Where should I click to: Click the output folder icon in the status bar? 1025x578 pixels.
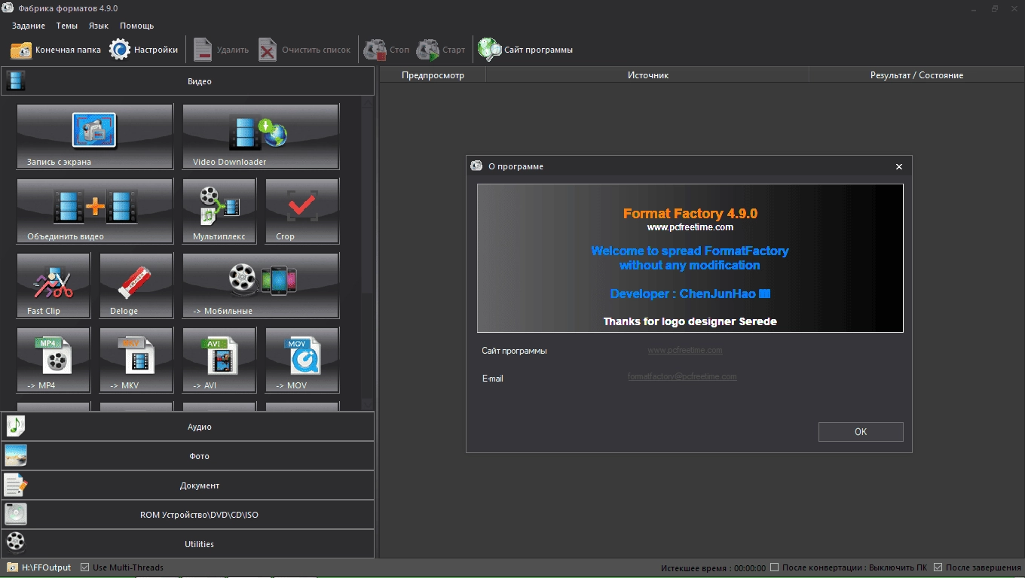[12, 567]
